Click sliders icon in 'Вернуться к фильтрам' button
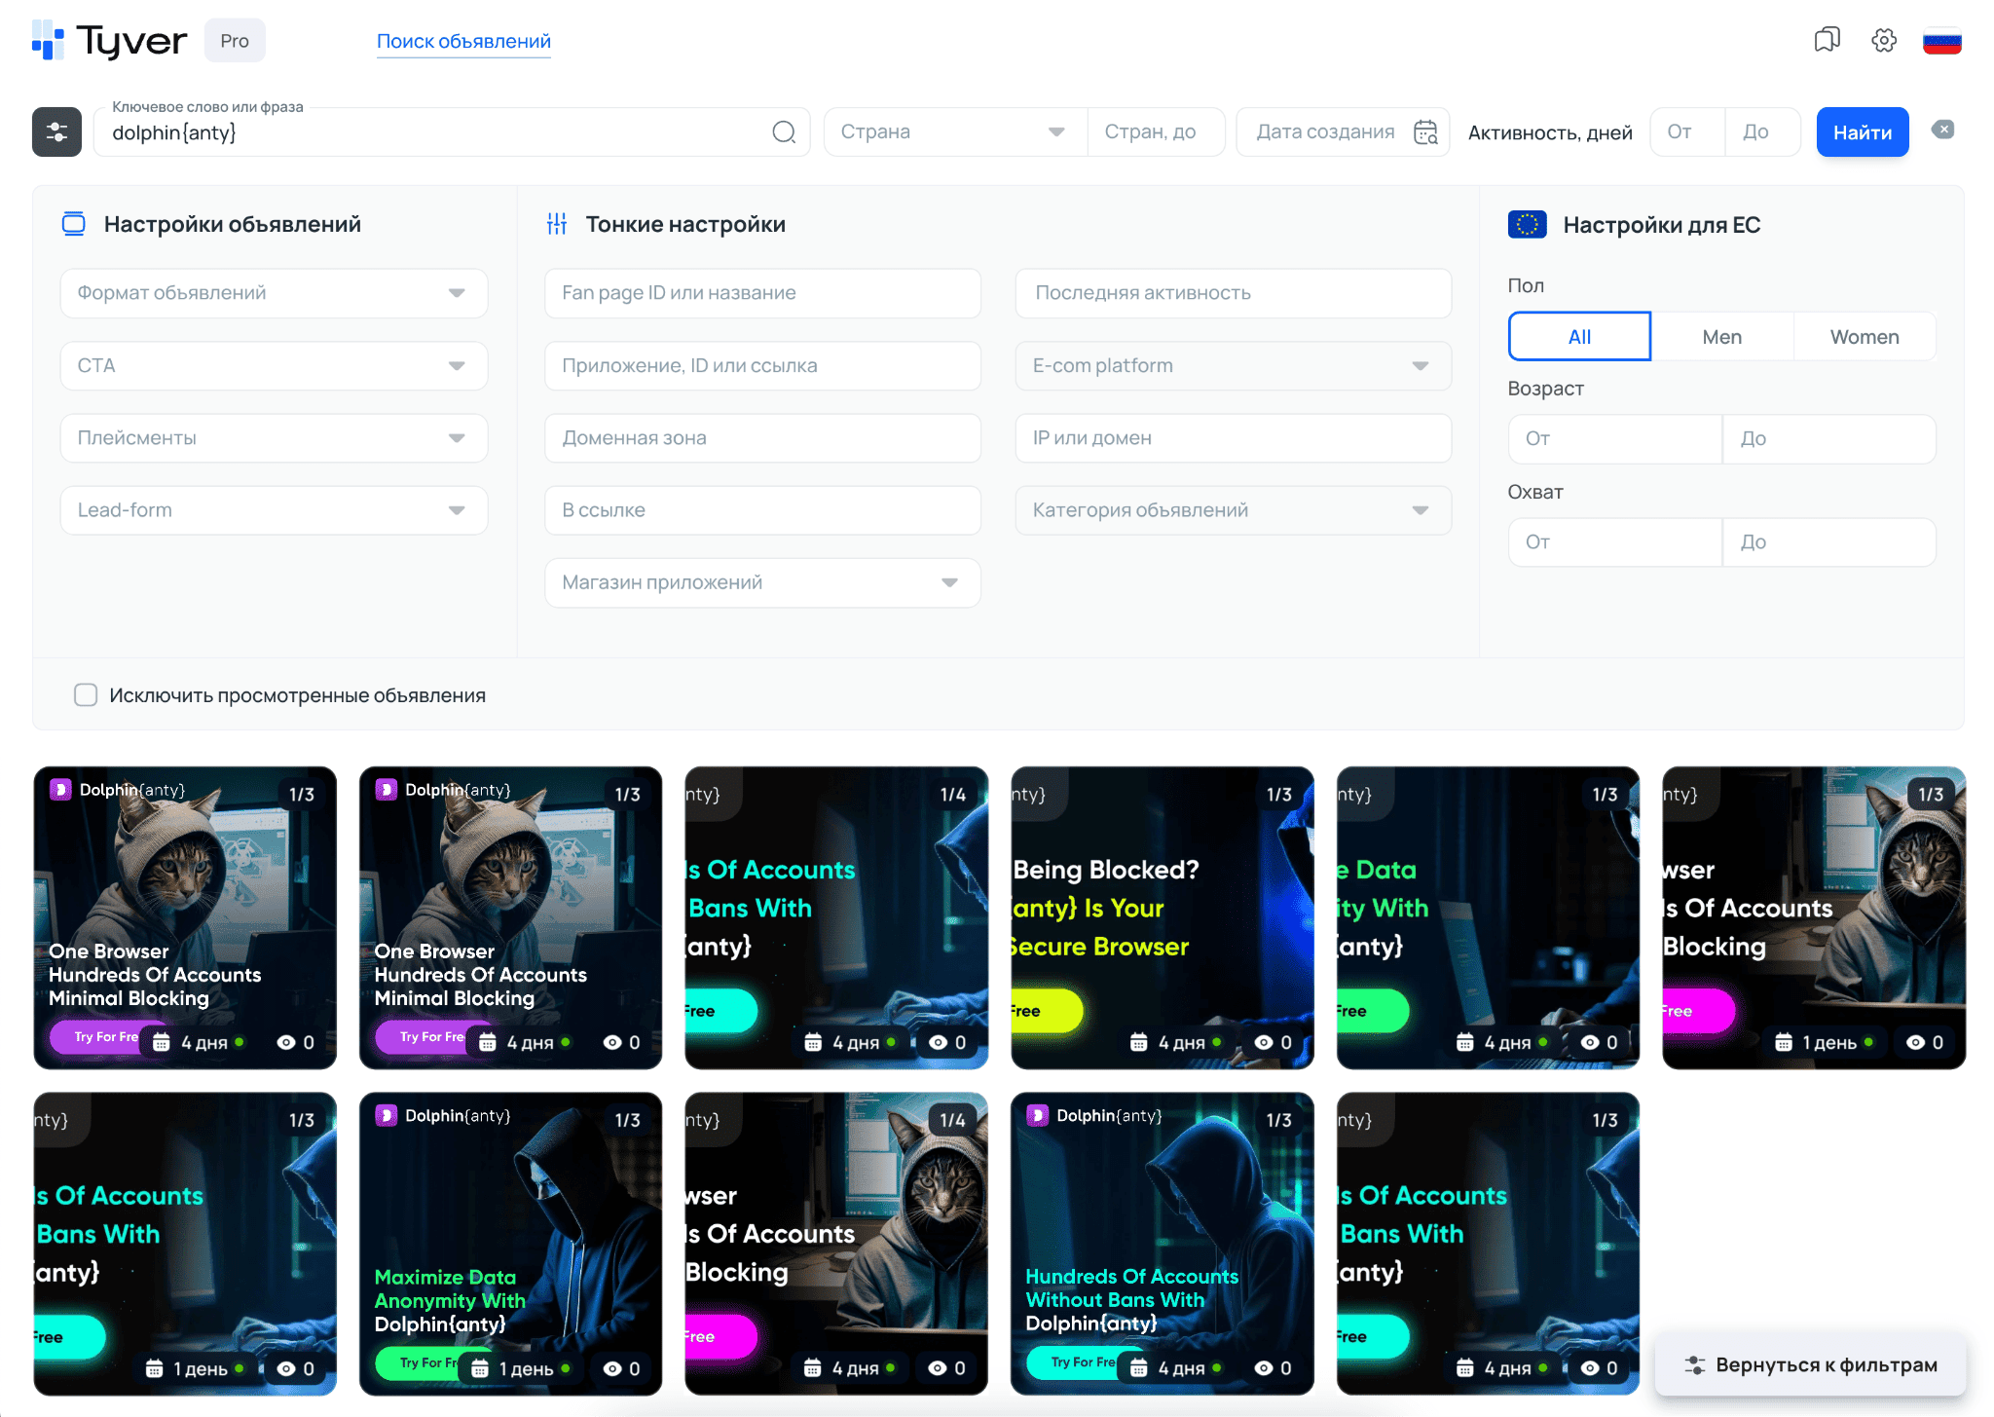The height and width of the screenshot is (1417, 1994). (x=1695, y=1365)
